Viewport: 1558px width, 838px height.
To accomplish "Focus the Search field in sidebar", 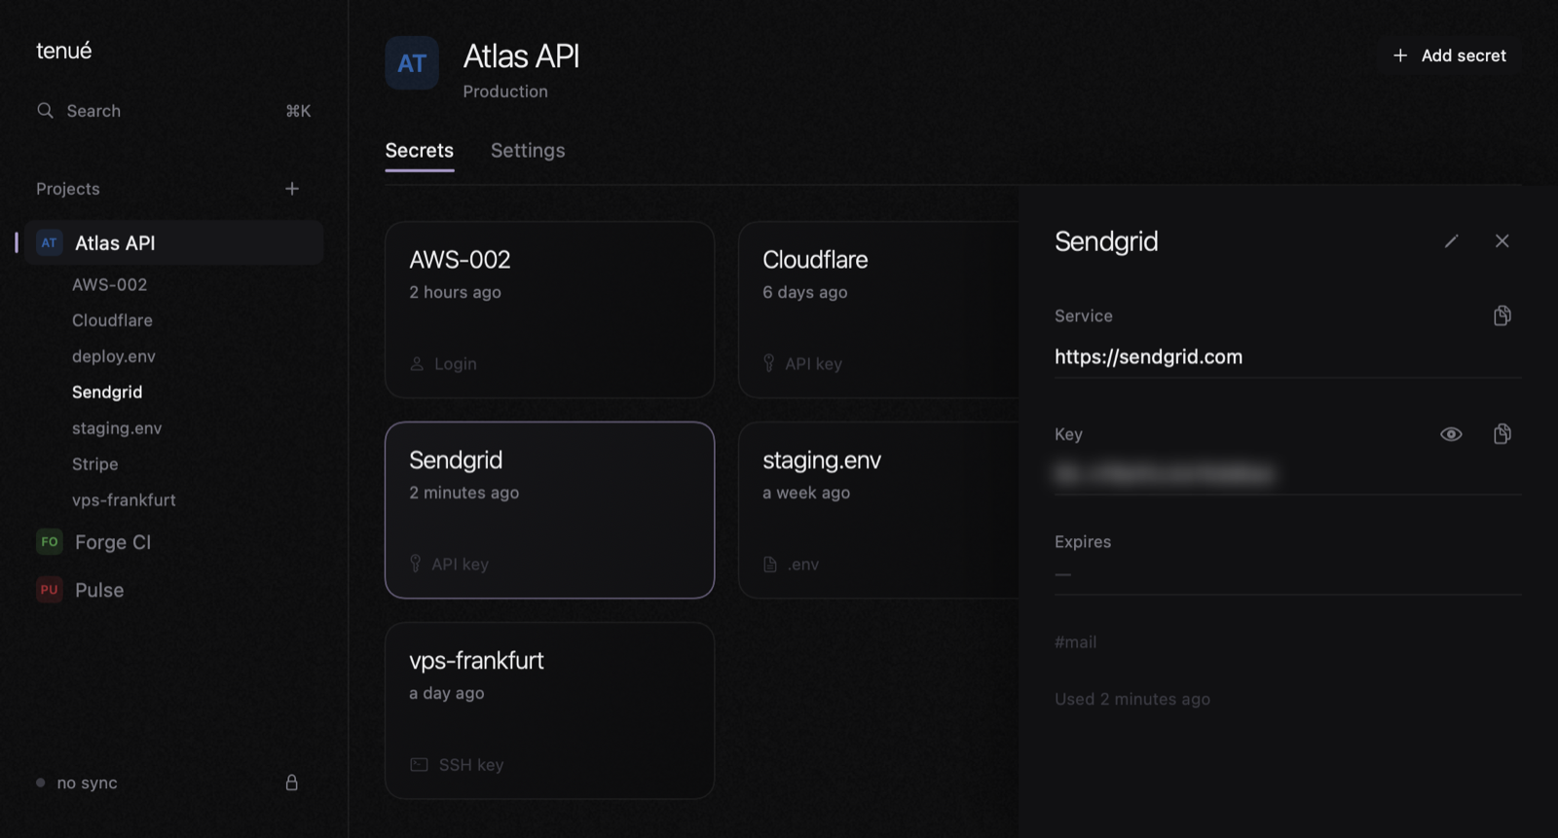I will pos(174,111).
